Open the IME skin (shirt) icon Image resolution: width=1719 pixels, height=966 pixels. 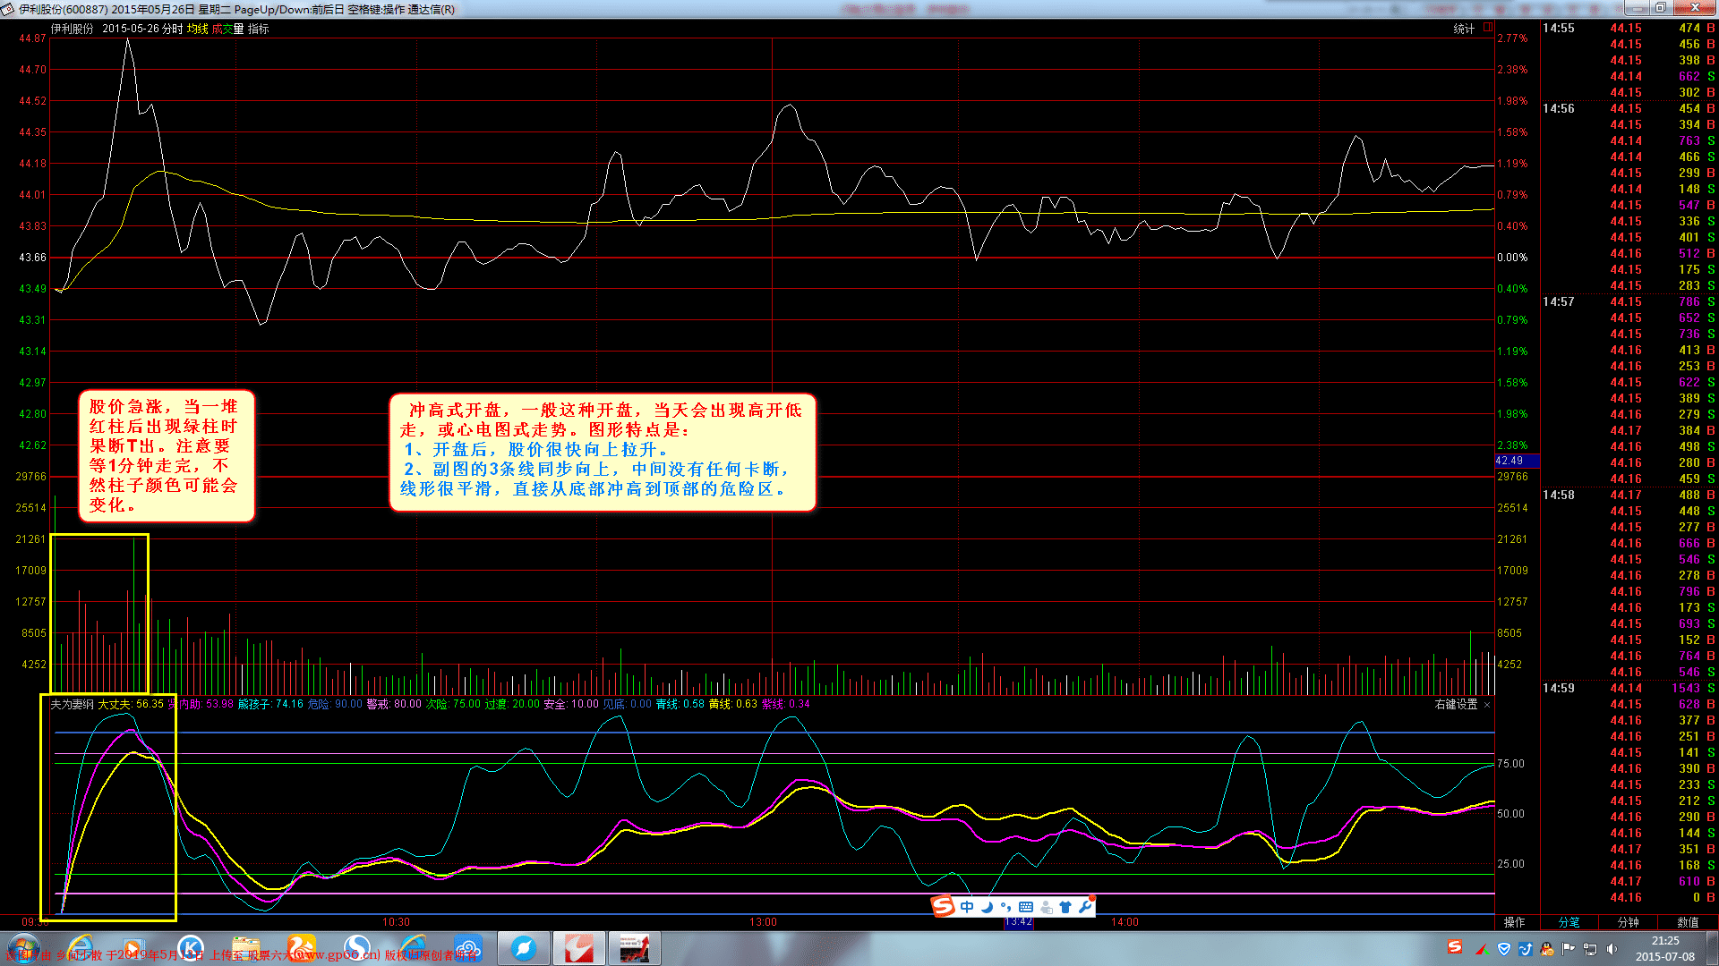(1065, 907)
